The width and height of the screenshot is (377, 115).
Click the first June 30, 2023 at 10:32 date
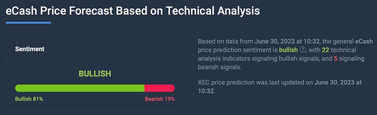click(287, 41)
